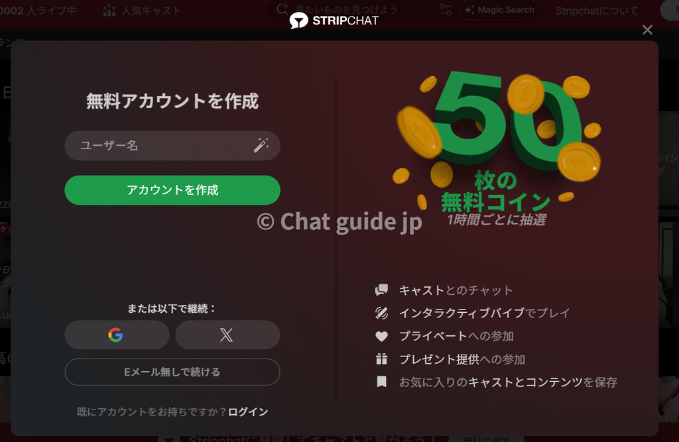
Task: Open the Magic Search button
Action: click(x=499, y=10)
